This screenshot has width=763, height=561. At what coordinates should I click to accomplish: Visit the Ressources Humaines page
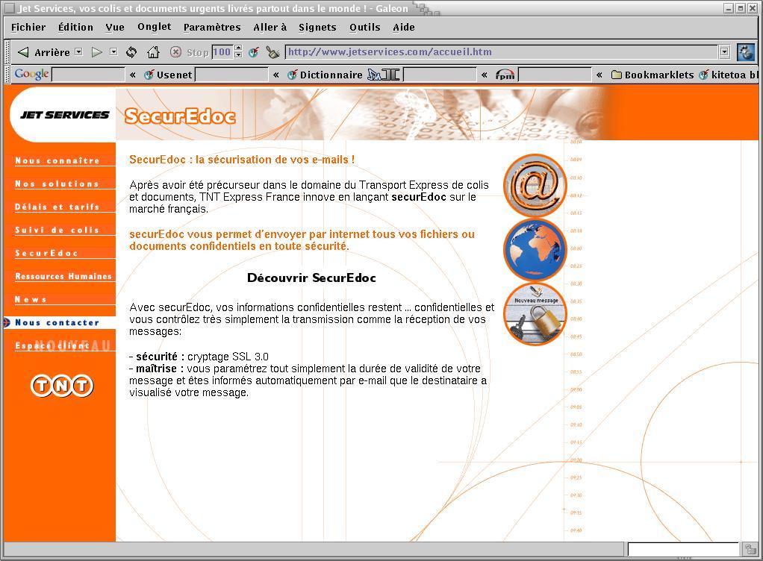click(x=63, y=276)
